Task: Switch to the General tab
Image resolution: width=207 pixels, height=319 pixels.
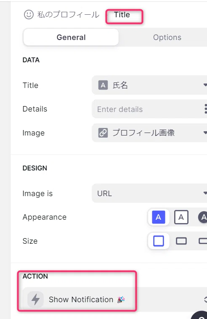Action: (x=71, y=37)
